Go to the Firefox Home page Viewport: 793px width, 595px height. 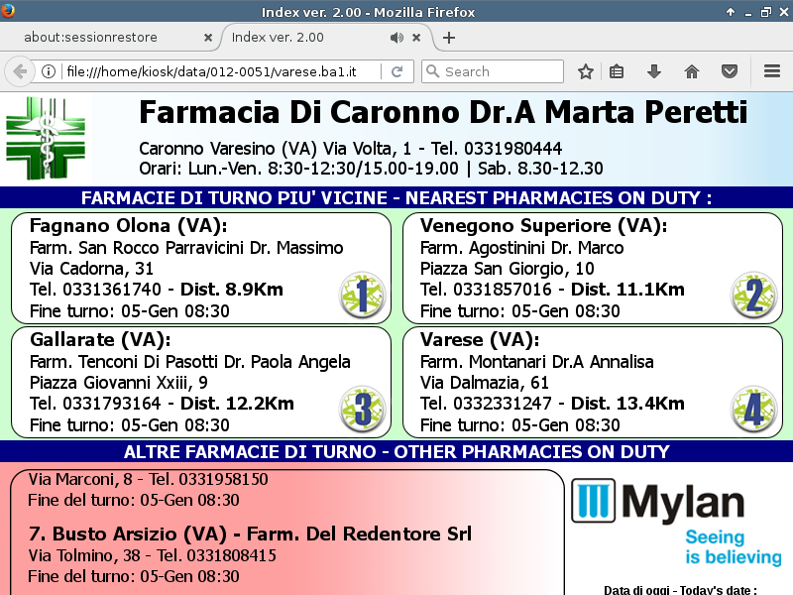pyautogui.click(x=692, y=71)
